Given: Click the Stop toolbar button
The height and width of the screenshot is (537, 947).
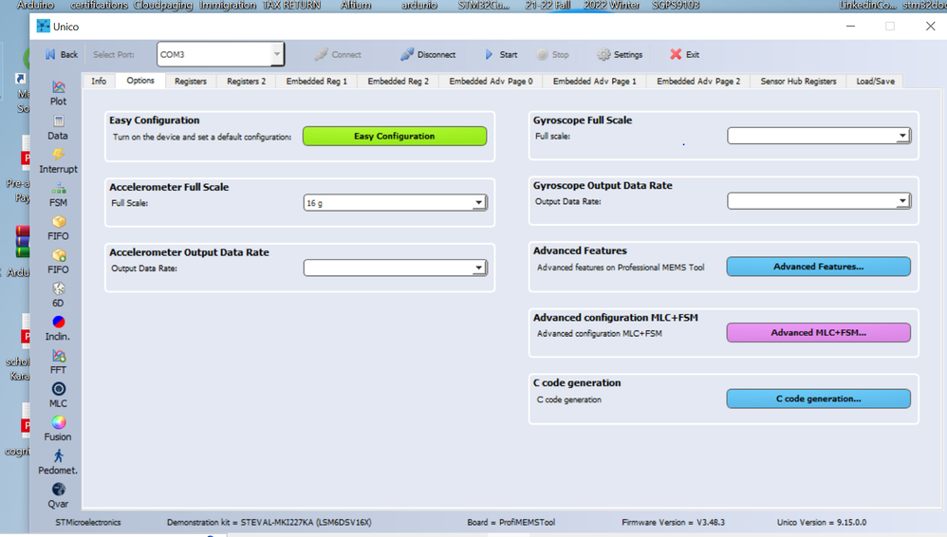Looking at the screenshot, I should pyautogui.click(x=552, y=54).
